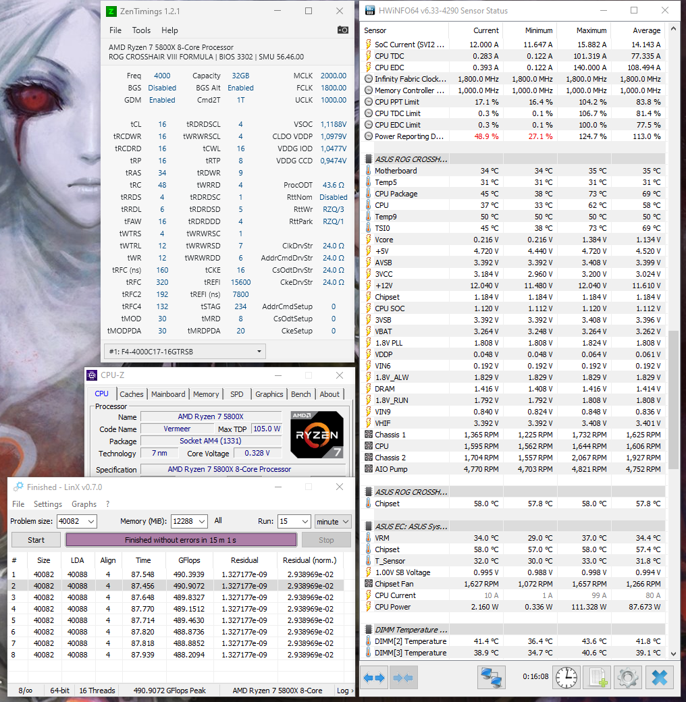Reset HWiNFO timer with clock icon
Image resolution: width=686 pixels, height=702 pixels.
(566, 678)
